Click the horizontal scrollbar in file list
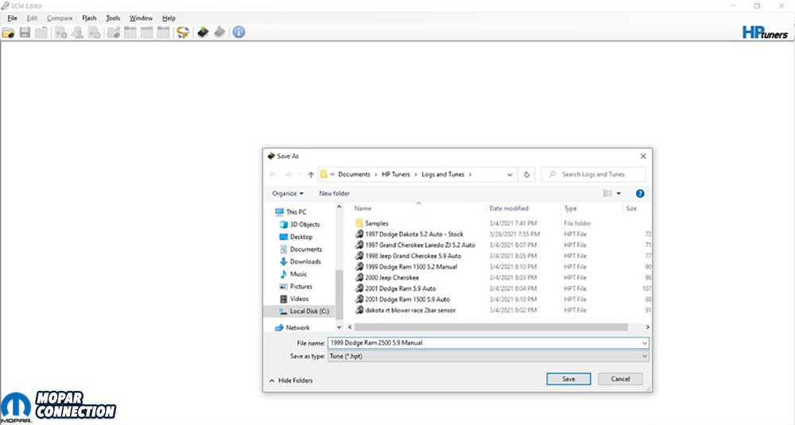The height and width of the screenshot is (425, 795). click(x=489, y=327)
